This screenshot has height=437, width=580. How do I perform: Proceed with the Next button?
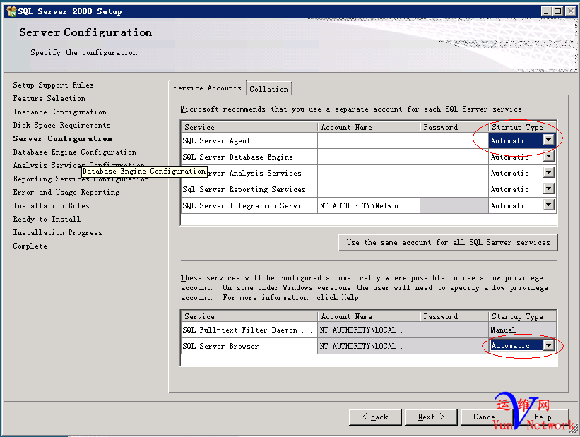(x=431, y=417)
